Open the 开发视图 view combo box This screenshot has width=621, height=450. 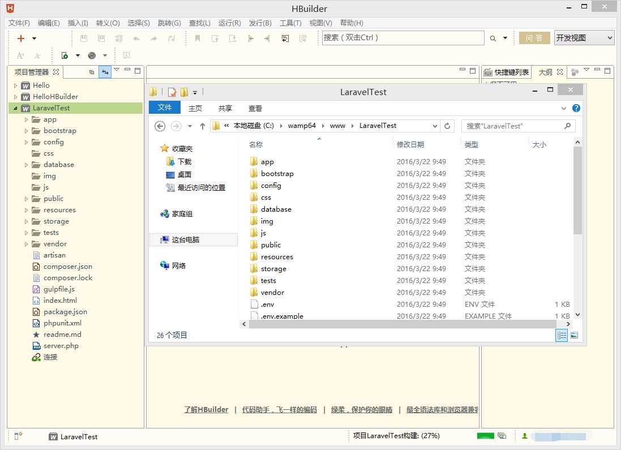(x=584, y=38)
